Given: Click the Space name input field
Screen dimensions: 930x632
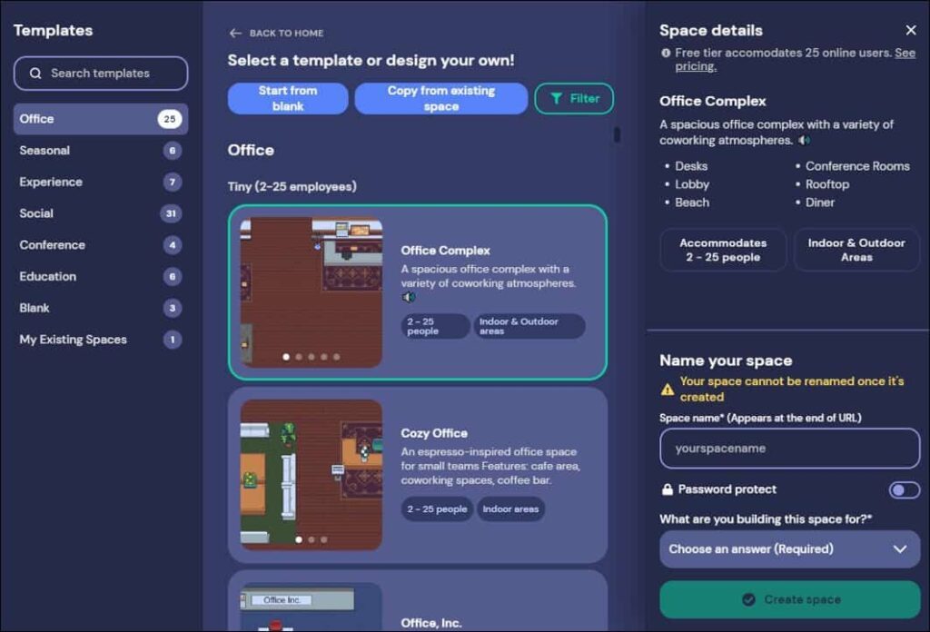Looking at the screenshot, I should pyautogui.click(x=789, y=449).
